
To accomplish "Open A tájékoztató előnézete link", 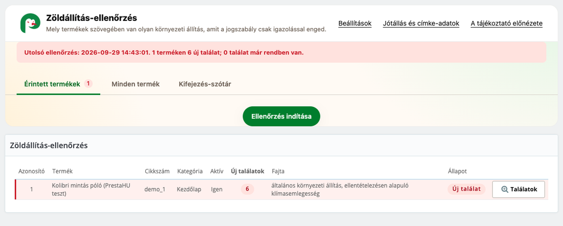I will pyautogui.click(x=507, y=24).
